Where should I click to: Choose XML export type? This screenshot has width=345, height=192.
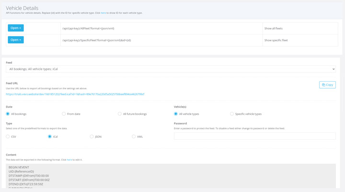click(x=134, y=136)
